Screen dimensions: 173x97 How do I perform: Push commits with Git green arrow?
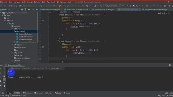click(158, 6)
